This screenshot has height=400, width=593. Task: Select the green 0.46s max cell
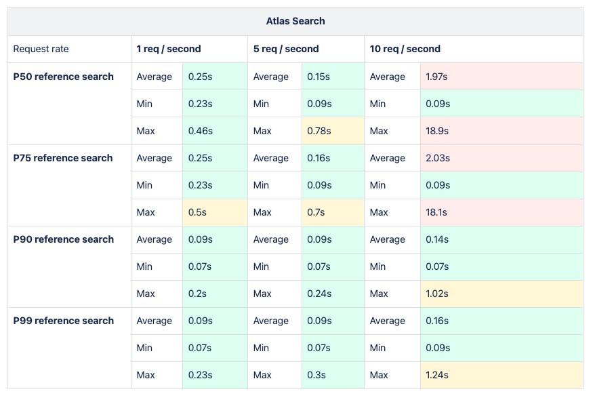point(215,131)
